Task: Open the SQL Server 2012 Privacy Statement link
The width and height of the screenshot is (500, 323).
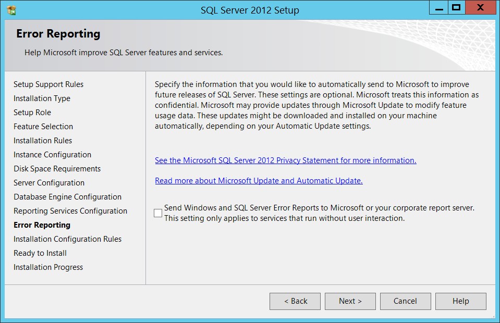Action: [x=285, y=160]
